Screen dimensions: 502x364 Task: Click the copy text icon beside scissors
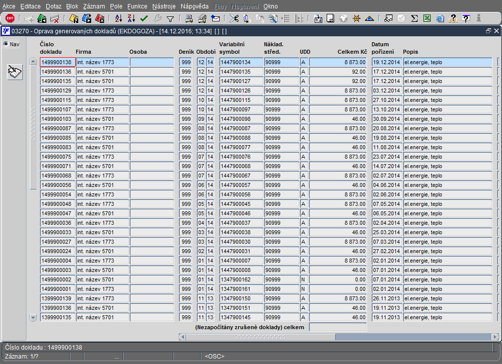pos(247,18)
